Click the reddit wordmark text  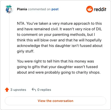click(100, 9)
